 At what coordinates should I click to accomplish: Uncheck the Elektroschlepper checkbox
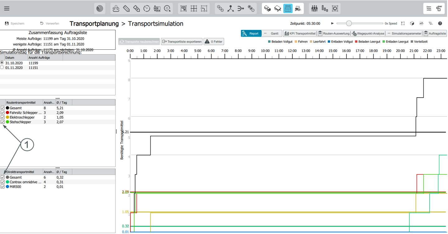3,117
